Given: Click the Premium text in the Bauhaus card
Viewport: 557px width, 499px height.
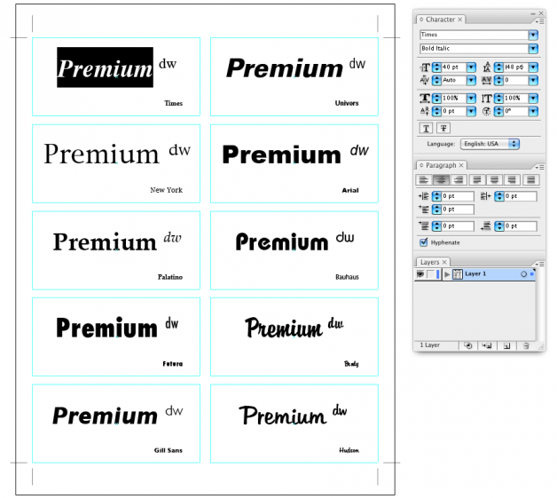Looking at the screenshot, I should click(x=282, y=242).
